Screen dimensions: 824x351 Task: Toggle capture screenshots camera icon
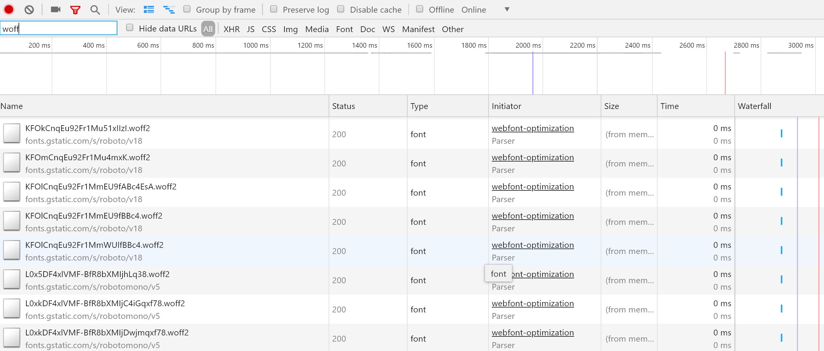[56, 9]
